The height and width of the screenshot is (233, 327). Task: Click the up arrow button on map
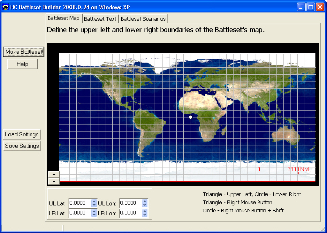[x=54, y=174]
